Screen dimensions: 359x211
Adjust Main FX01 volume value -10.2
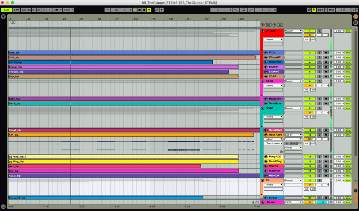(310, 139)
